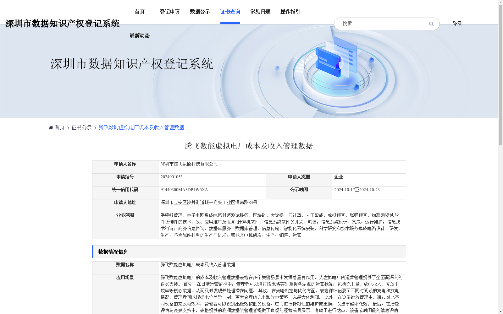Open 常见问题 page

260,12
